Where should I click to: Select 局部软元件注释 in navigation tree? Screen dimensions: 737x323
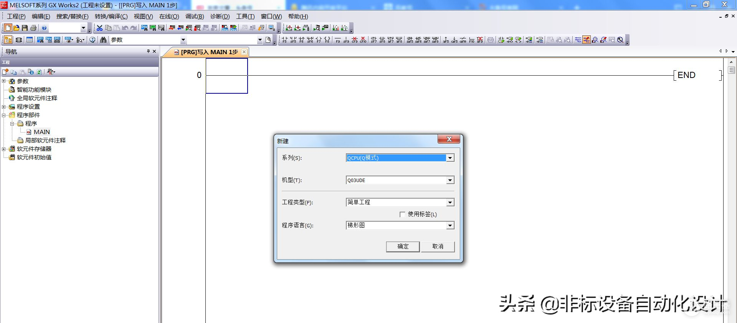[x=45, y=140]
